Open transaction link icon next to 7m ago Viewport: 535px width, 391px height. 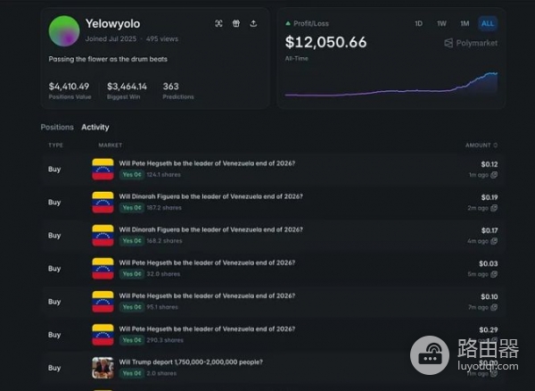click(494, 307)
